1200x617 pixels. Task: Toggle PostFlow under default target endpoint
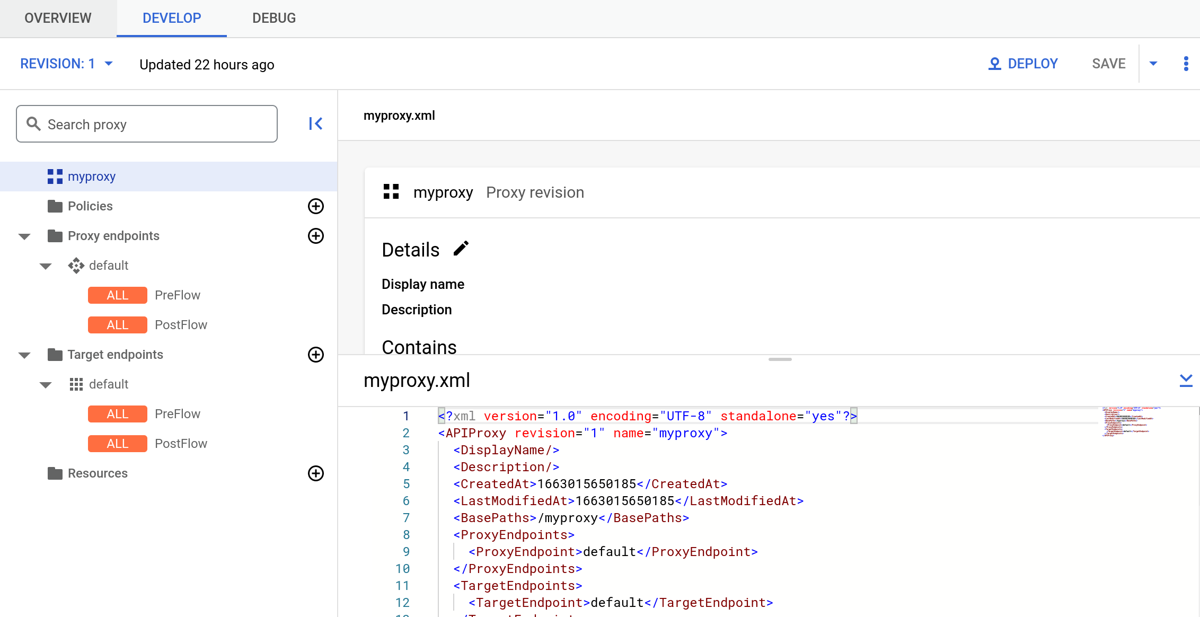[x=149, y=443]
